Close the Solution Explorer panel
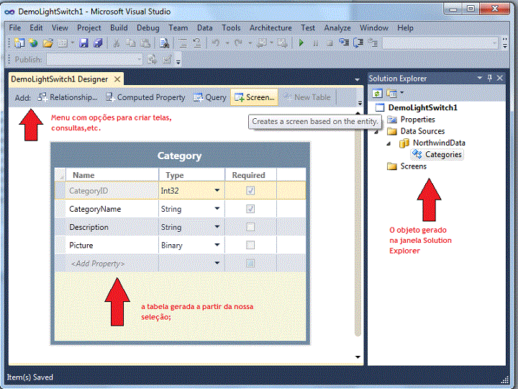Viewport: 518px width, 389px height. click(x=500, y=78)
